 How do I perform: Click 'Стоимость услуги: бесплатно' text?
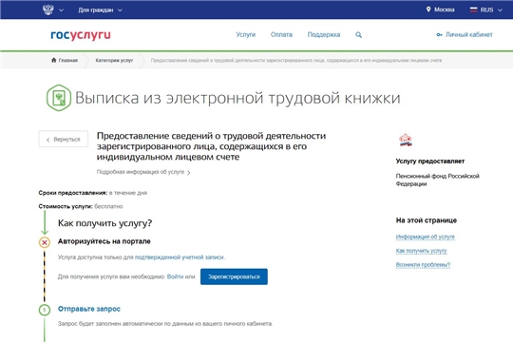point(81,206)
